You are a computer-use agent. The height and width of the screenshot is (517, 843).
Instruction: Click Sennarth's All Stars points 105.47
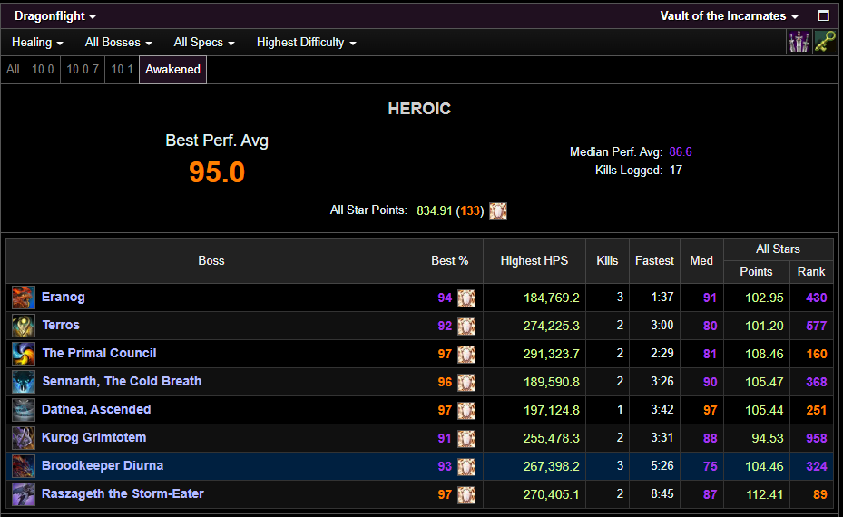tap(764, 382)
